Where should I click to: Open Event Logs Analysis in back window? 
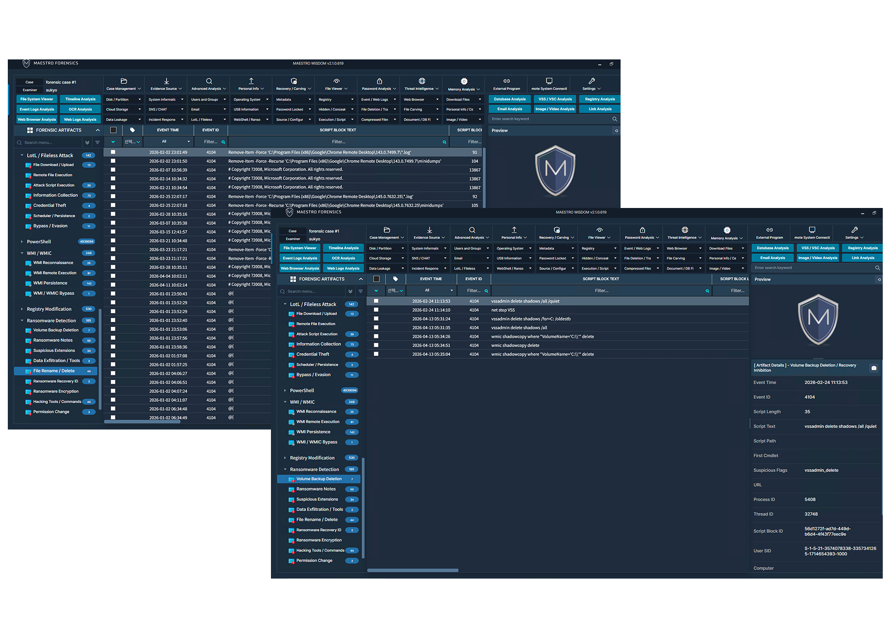[36, 109]
